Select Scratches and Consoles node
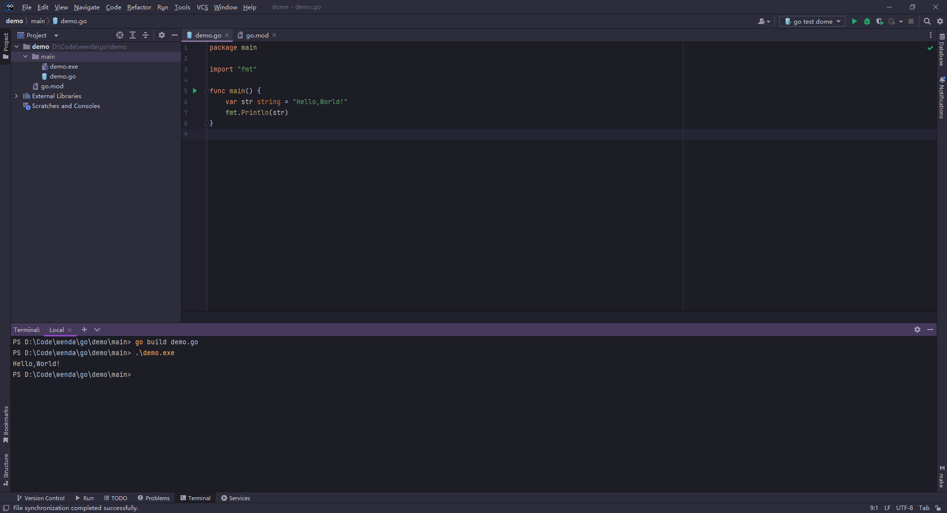The width and height of the screenshot is (947, 513). coord(66,106)
